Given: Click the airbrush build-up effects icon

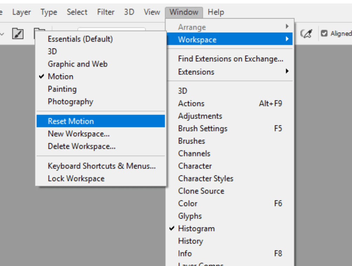Looking at the screenshot, I should click(x=306, y=34).
